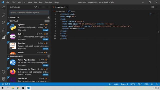Collapse the INSTALLED section
The width and height of the screenshot is (160, 90).
coord(9,17)
